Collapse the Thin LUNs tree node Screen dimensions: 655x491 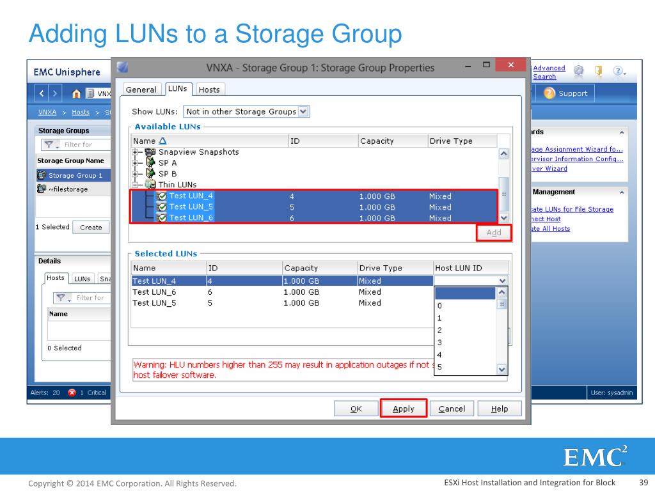point(135,185)
